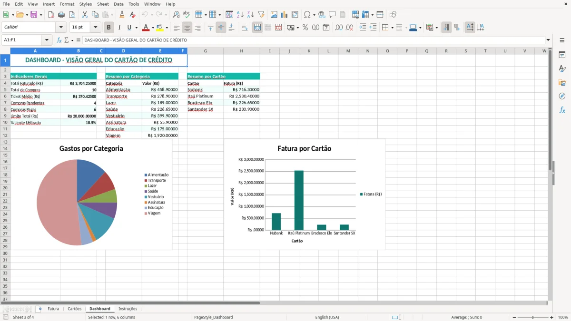Open sidebar Functions fx icon
571x321 pixels.
click(562, 110)
